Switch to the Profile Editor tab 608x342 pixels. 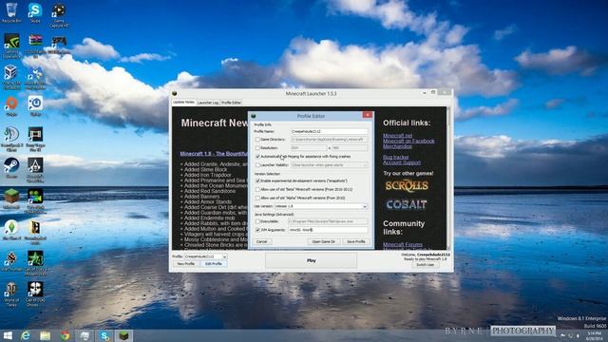point(232,103)
